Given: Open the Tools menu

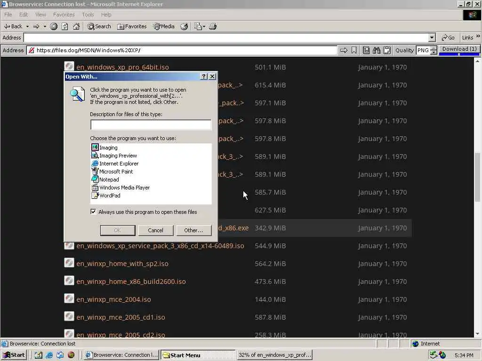Looking at the screenshot, I should (x=88, y=15).
